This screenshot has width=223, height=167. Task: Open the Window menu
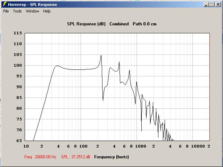32,11
